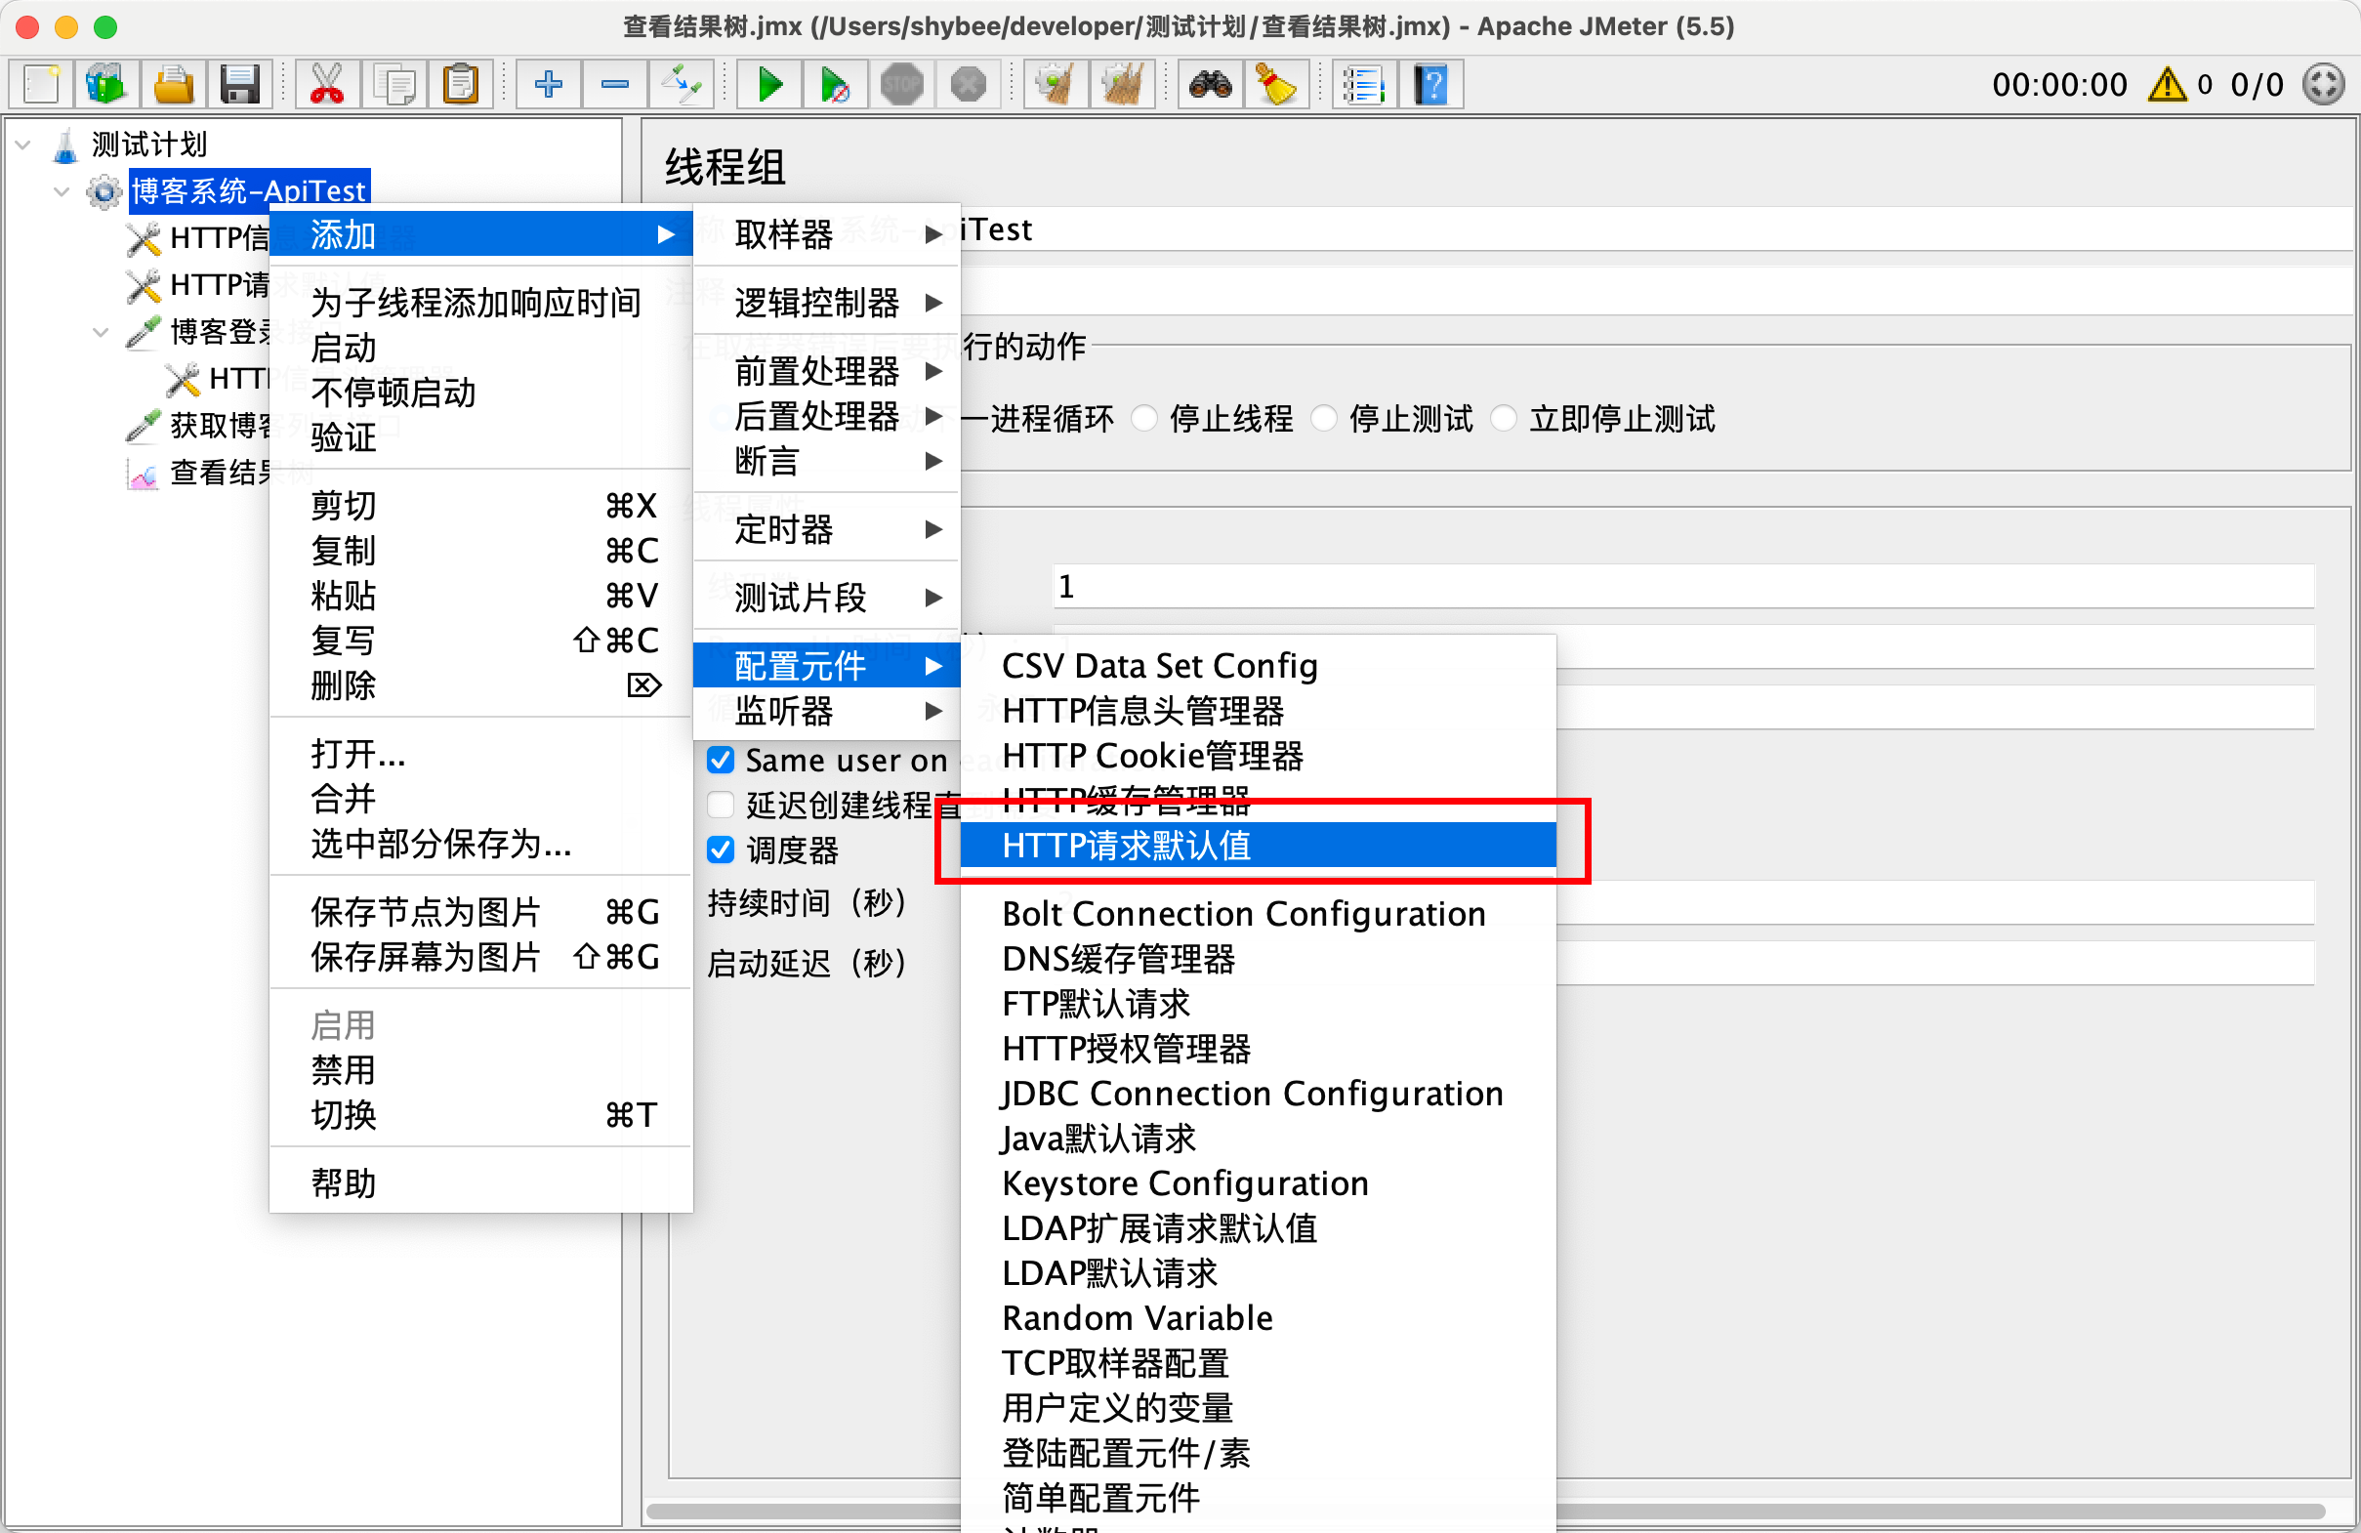
Task: Click the yellow warning triangle icon
Action: (2167, 85)
